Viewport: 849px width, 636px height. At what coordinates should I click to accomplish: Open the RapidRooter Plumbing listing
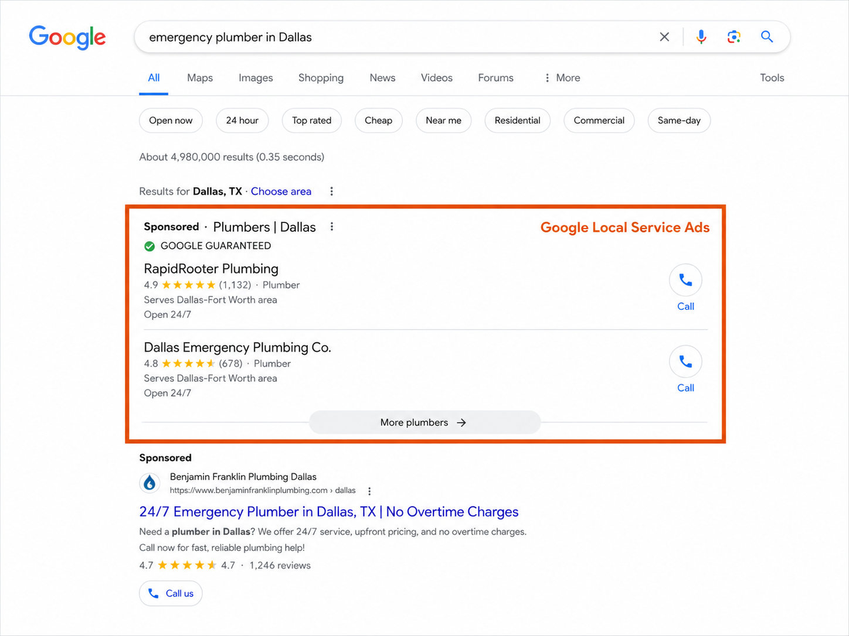pyautogui.click(x=211, y=269)
